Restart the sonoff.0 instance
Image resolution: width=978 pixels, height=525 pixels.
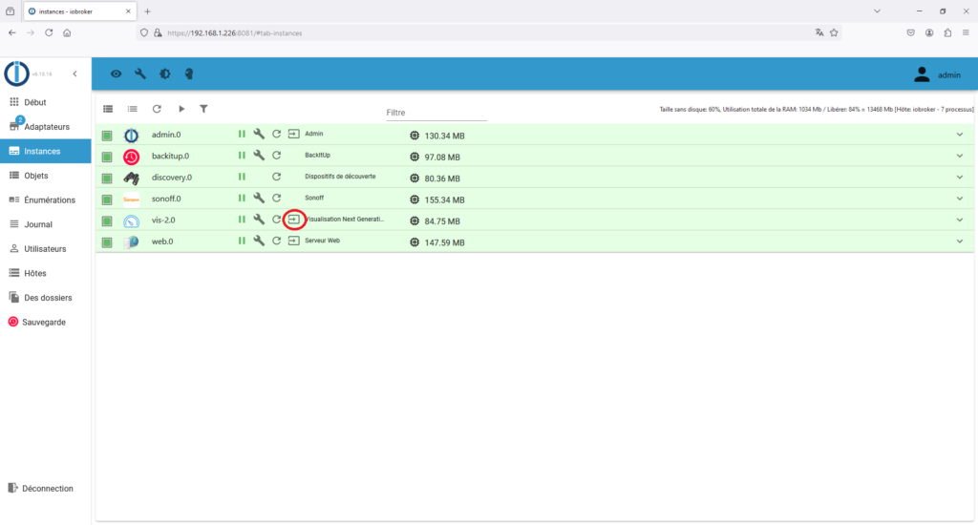tap(276, 199)
